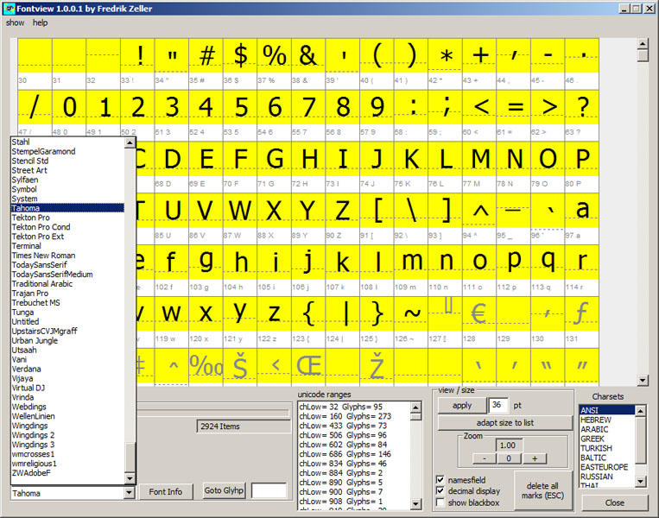The width and height of the screenshot is (659, 518).
Task: Click adapt size to list button
Action: (504, 423)
